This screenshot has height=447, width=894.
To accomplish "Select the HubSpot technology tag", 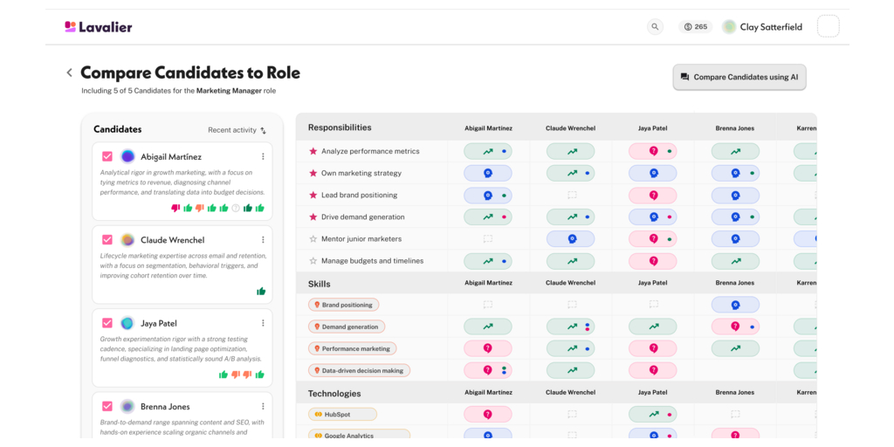I will 342,414.
